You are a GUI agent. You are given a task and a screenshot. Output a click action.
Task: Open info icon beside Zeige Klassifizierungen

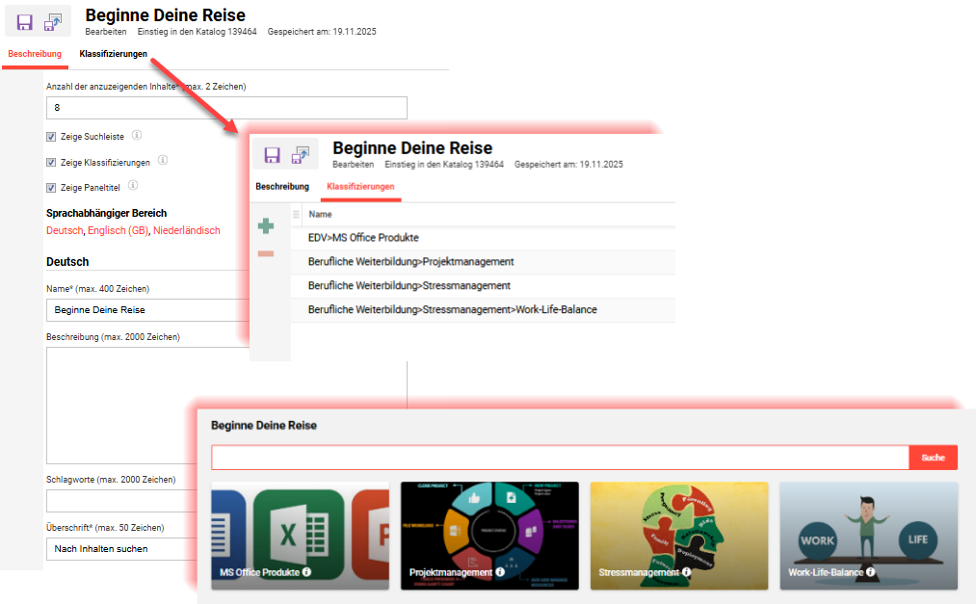[x=163, y=160]
